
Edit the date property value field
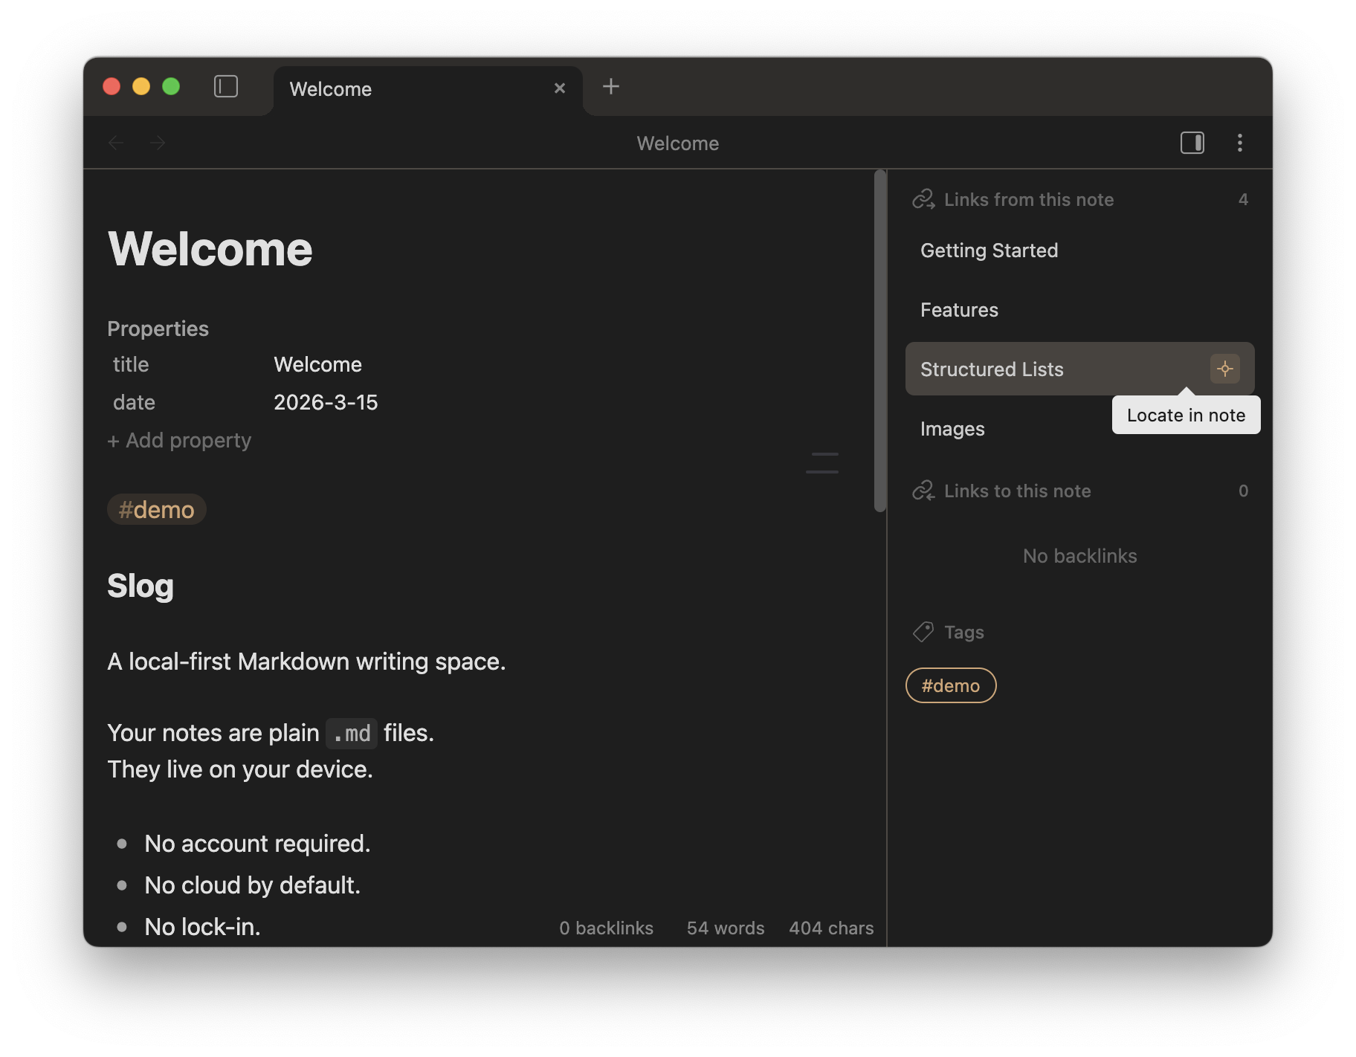click(326, 403)
